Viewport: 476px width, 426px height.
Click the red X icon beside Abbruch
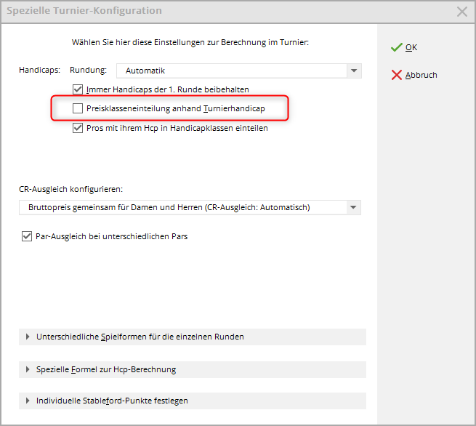[396, 75]
